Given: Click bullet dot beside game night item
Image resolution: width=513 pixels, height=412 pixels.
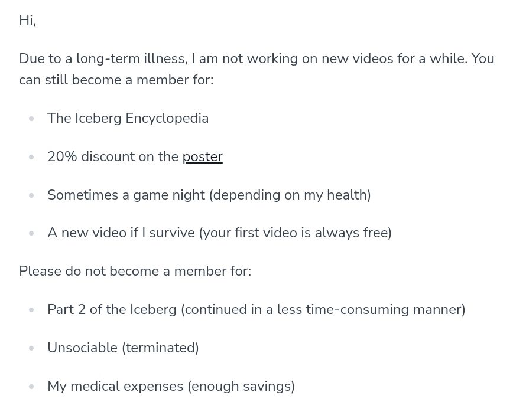Looking at the screenshot, I should tap(31, 195).
